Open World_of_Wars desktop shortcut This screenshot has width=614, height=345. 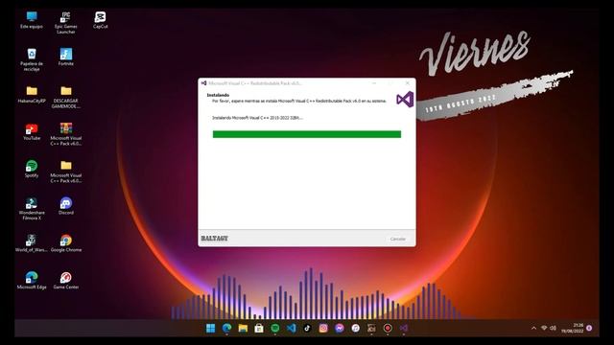(32, 243)
